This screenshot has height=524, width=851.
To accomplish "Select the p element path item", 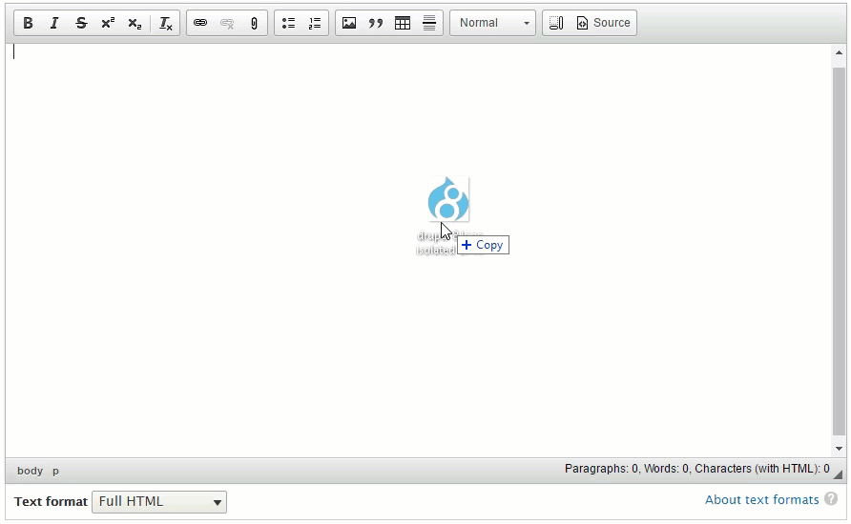I will tap(55, 471).
